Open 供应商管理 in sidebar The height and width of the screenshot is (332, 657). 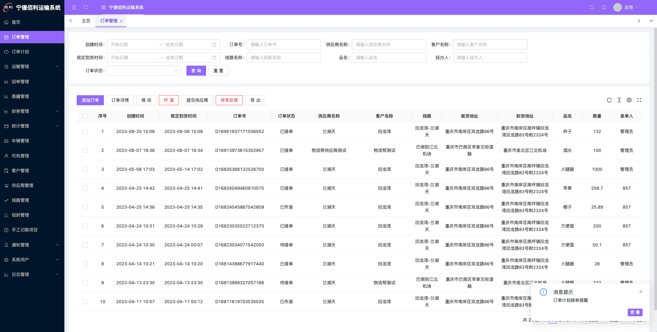point(32,185)
